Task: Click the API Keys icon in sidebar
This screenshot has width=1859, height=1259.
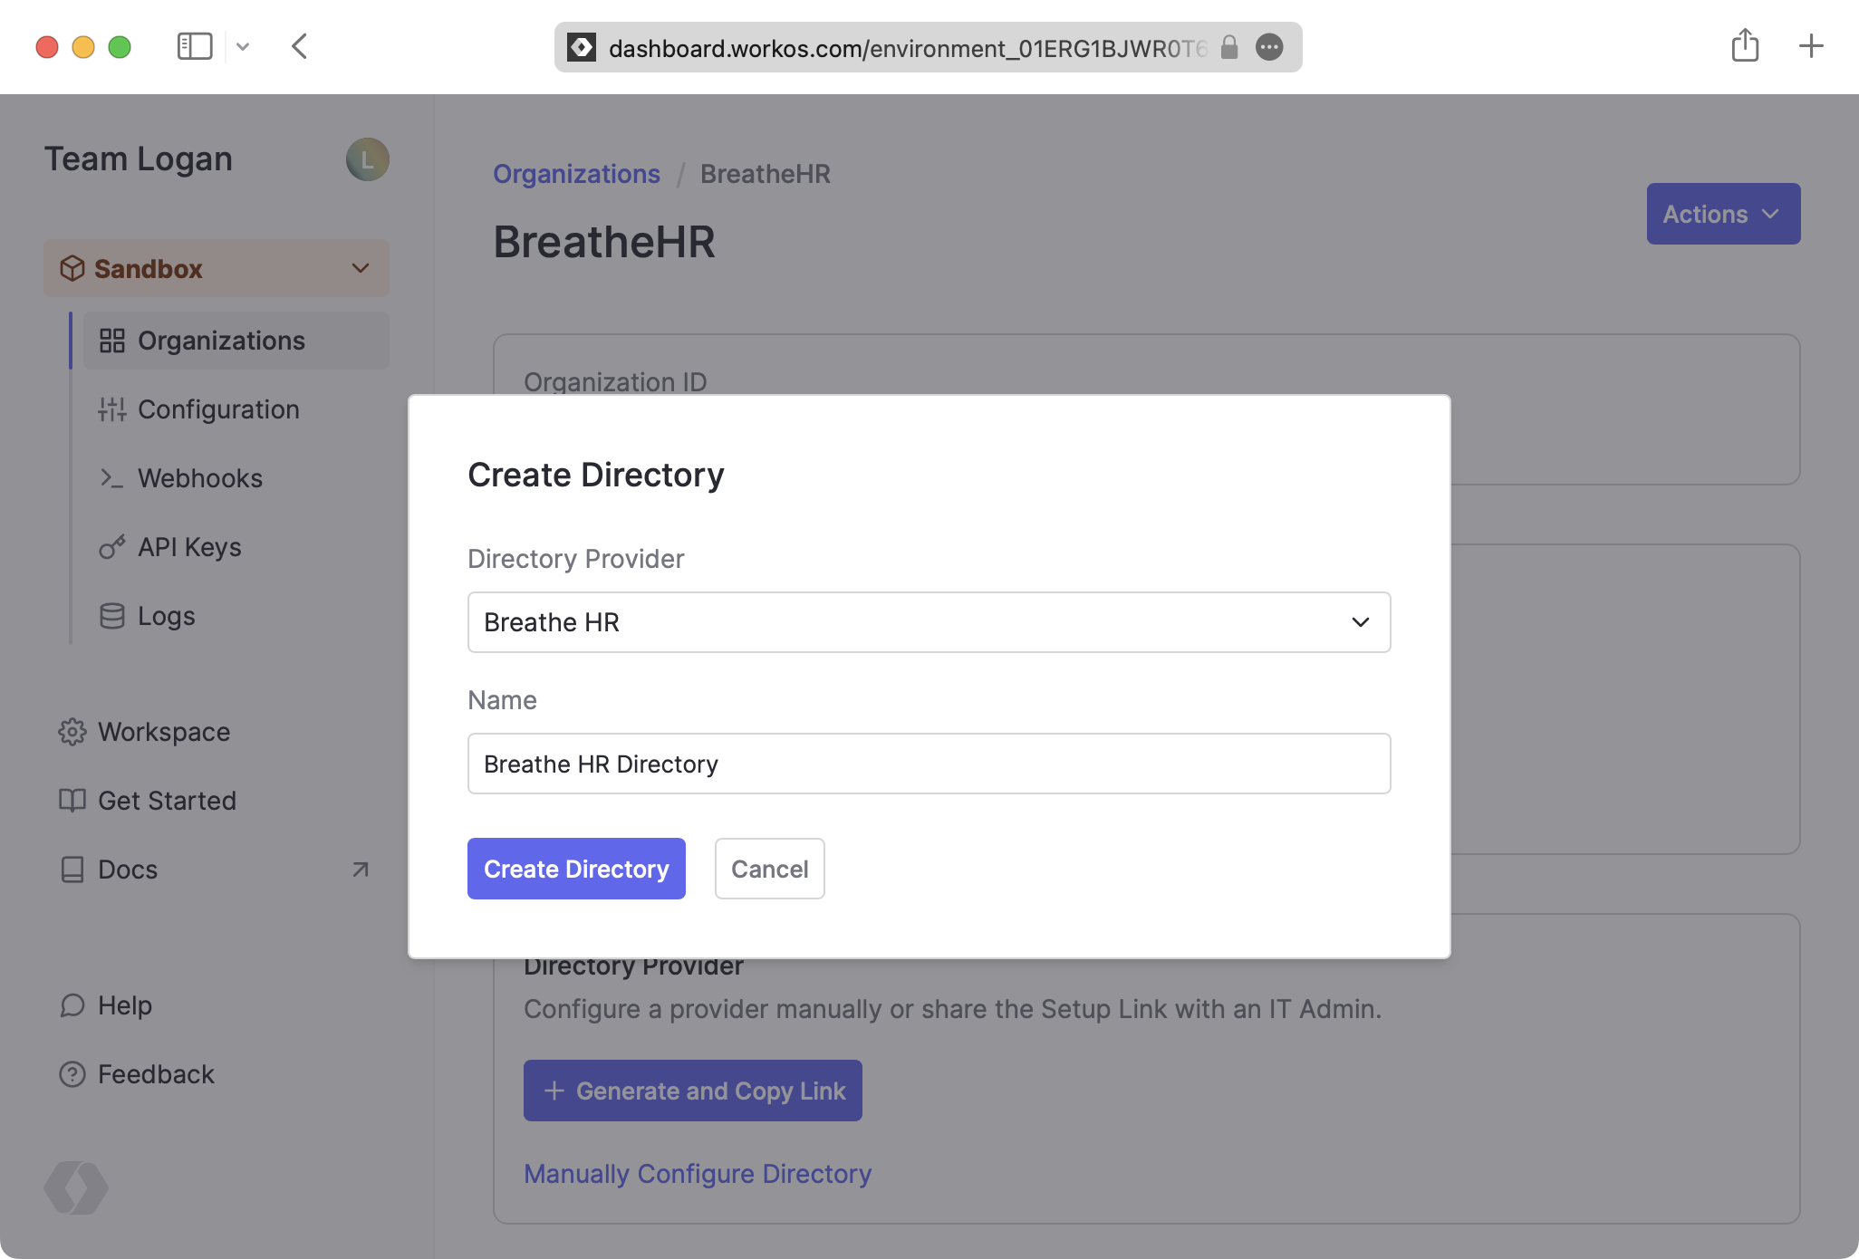Action: pos(111,548)
